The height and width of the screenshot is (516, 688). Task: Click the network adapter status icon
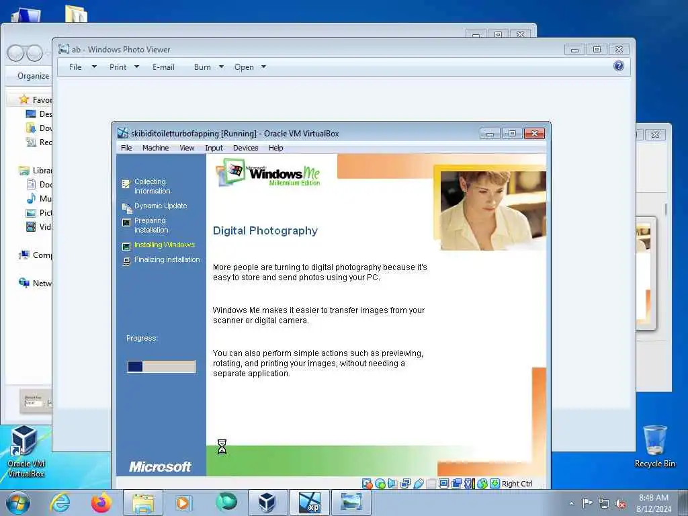click(x=405, y=484)
